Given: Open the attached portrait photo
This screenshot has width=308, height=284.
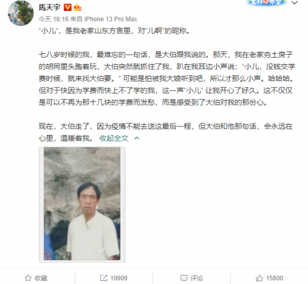Looking at the screenshot, I should coord(82,204).
